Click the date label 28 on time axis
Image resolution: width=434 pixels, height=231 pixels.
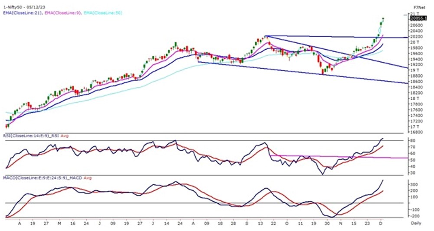[233, 224]
